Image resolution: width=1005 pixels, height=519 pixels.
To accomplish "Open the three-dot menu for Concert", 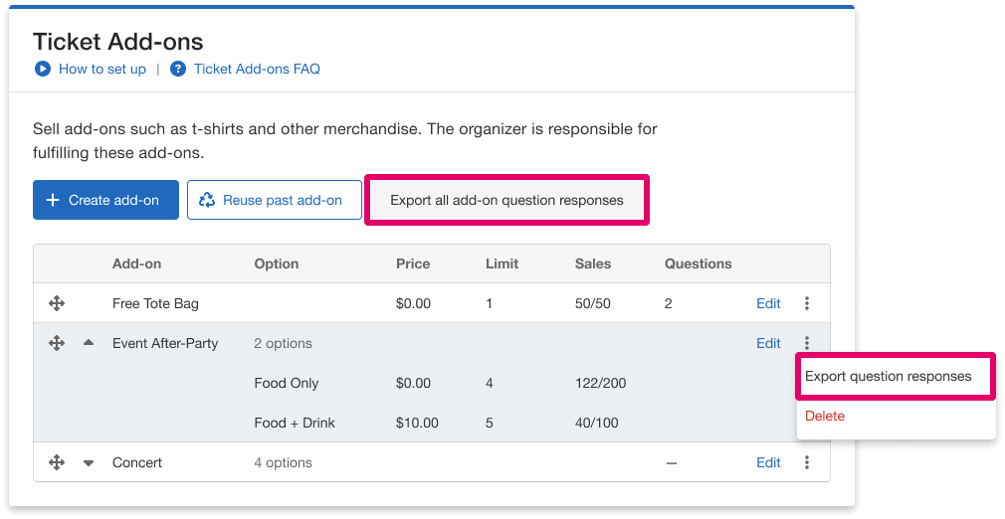I will [807, 462].
